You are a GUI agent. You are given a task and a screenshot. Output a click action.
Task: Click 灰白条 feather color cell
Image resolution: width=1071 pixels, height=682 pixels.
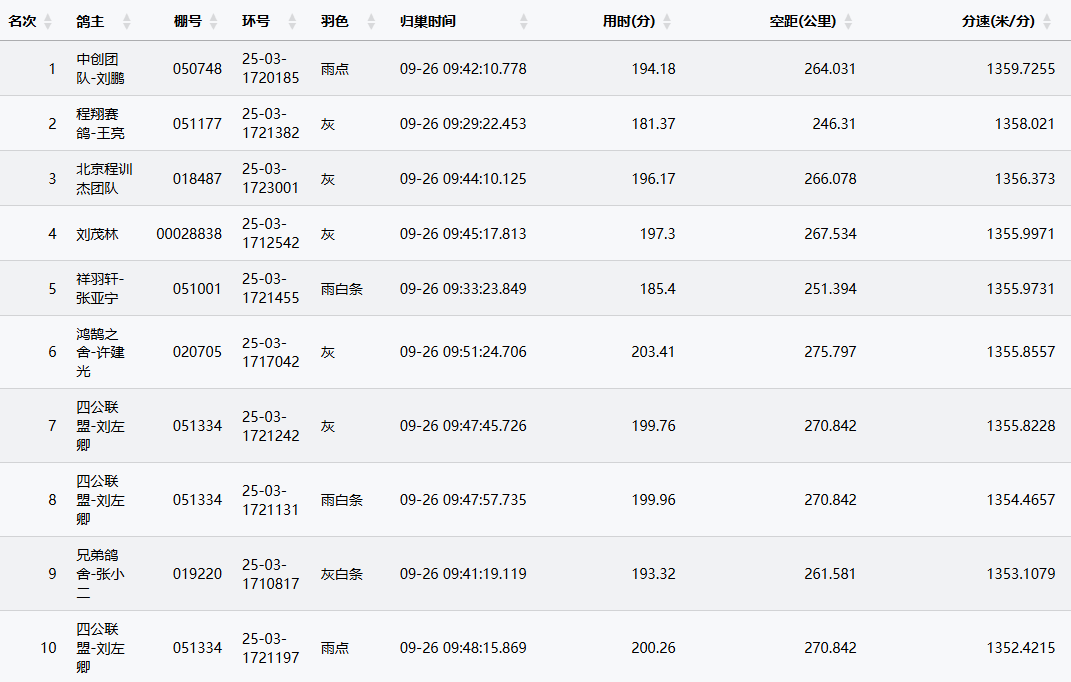pyautogui.click(x=341, y=574)
